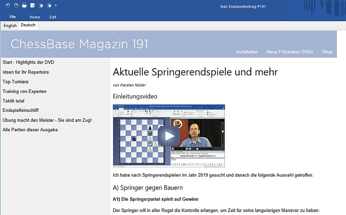The image size is (346, 215).
Task: Navigate to Top-Turniere section
Action: point(16,82)
